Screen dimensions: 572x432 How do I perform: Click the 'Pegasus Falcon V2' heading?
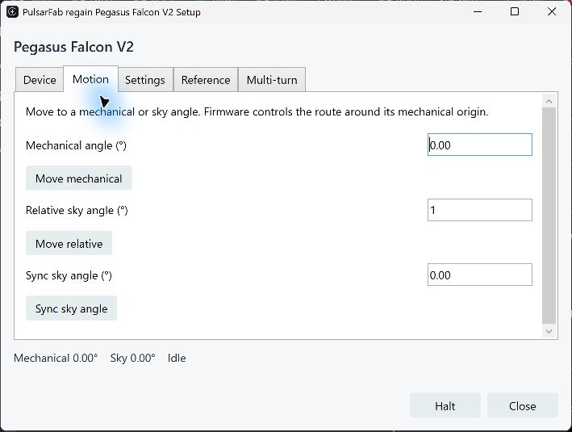point(73,47)
